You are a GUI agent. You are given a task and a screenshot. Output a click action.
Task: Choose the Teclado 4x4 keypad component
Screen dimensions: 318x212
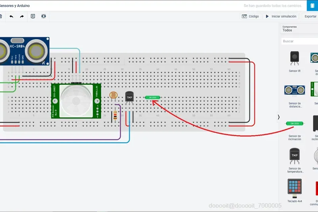(295, 191)
